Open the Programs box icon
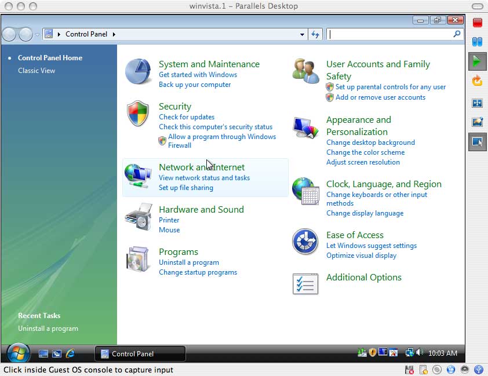Screen dimensions: 488x376 pyautogui.click(x=137, y=259)
